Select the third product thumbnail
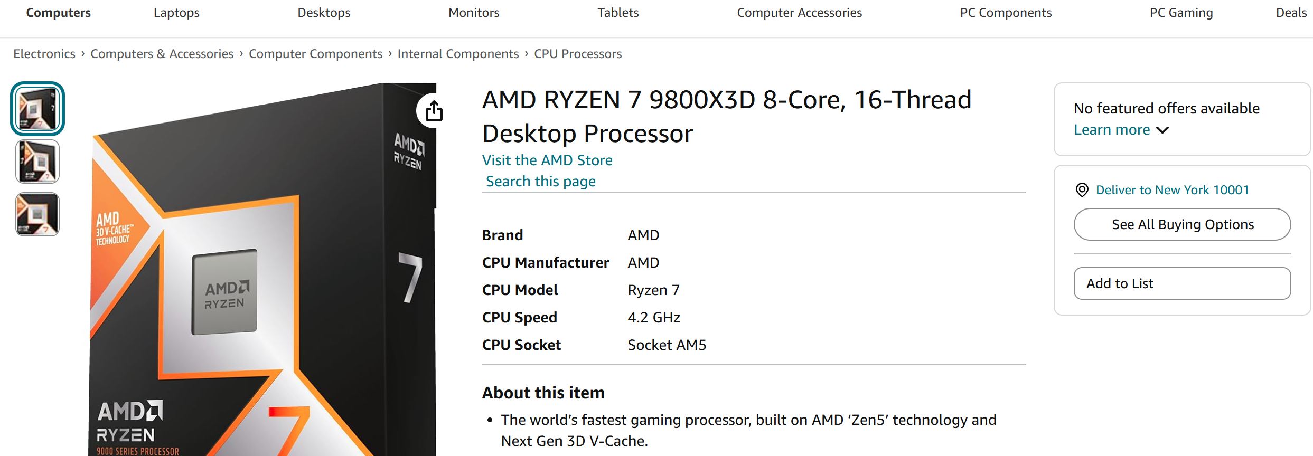This screenshot has height=456, width=1313. tap(37, 214)
